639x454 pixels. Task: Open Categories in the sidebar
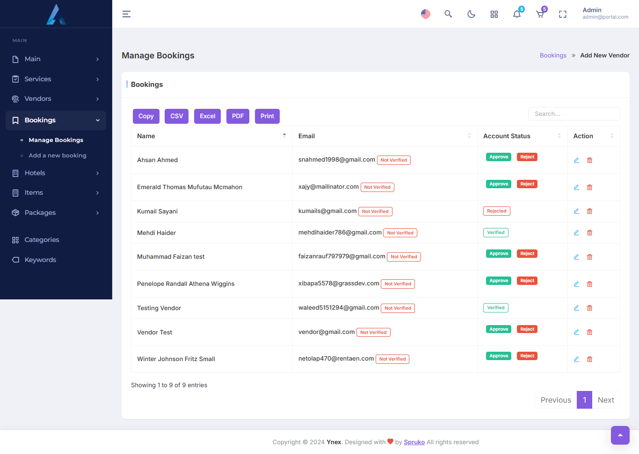click(x=42, y=240)
